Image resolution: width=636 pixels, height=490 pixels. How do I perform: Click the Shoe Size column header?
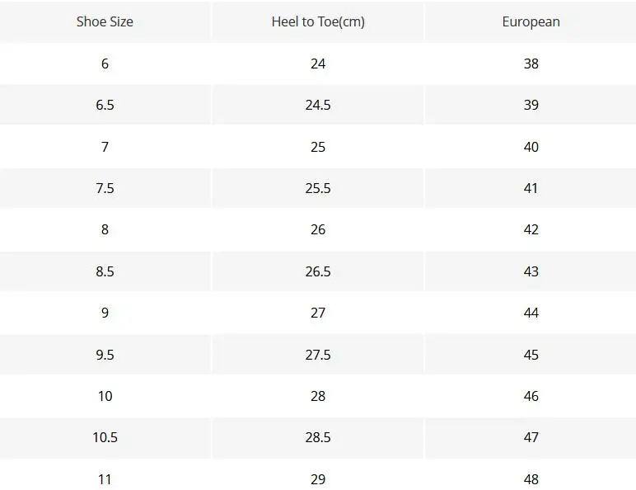[105, 21]
